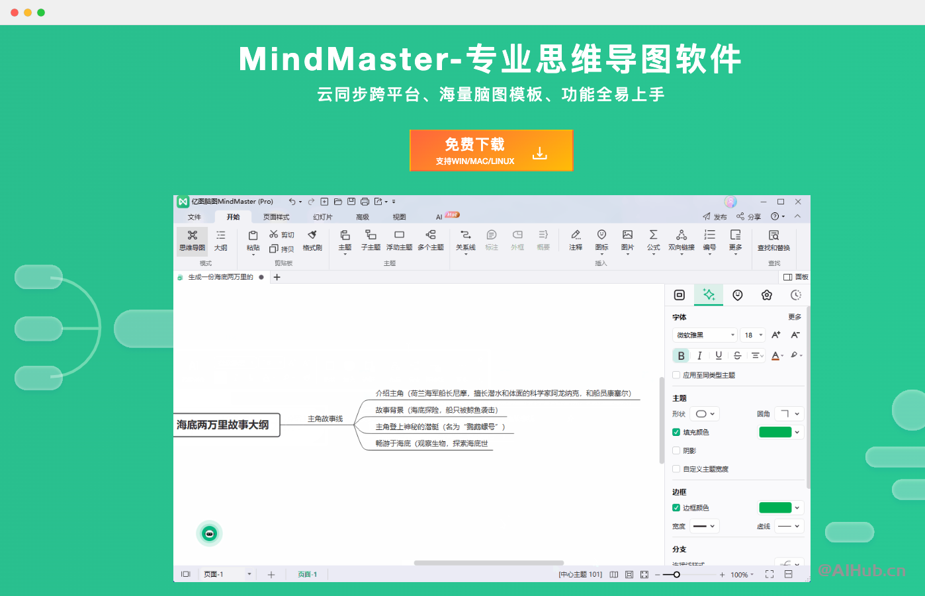Viewport: 925px width, 596px height.
Task: Expand the 更多 ribbon insert dropdown
Action: (x=735, y=241)
